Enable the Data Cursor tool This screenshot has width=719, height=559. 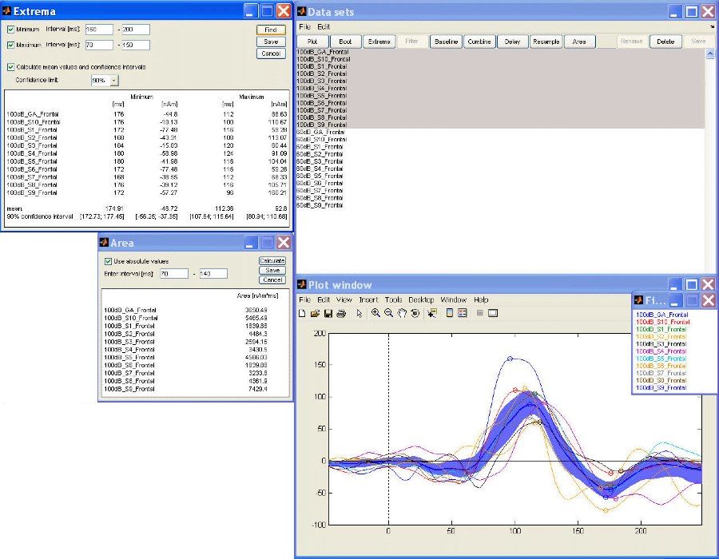431,313
